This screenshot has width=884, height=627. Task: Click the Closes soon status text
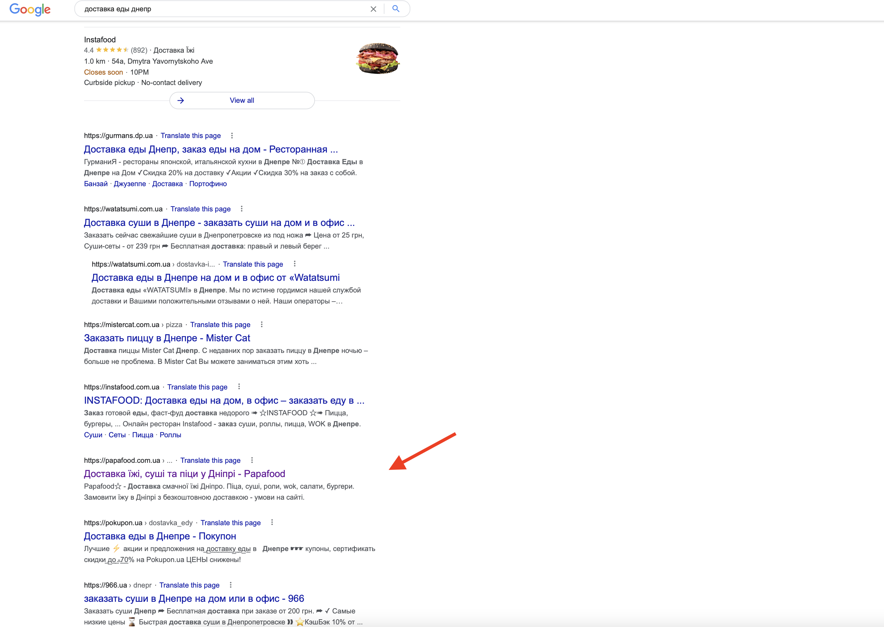(x=103, y=72)
